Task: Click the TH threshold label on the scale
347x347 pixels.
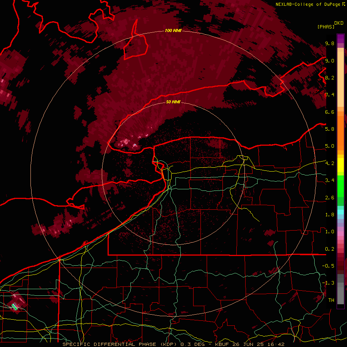Action: point(331,300)
